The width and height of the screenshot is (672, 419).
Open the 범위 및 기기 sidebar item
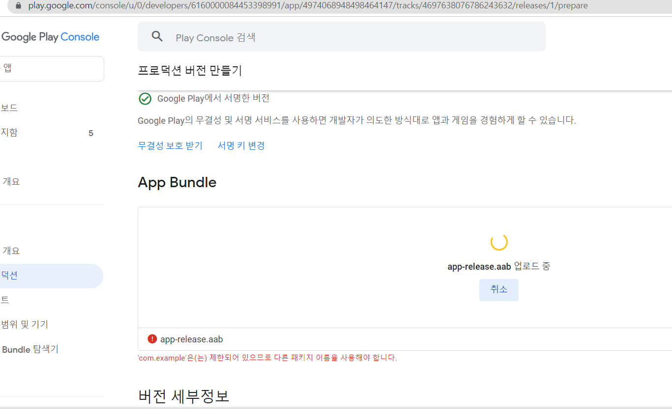point(25,325)
